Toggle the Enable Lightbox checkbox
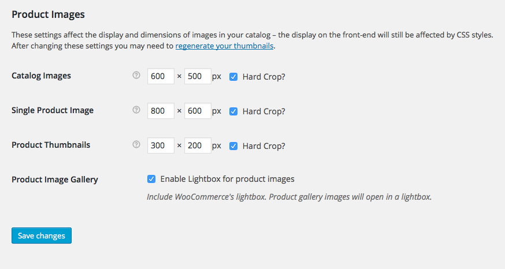Image resolution: width=505 pixels, height=269 pixels. (151, 179)
